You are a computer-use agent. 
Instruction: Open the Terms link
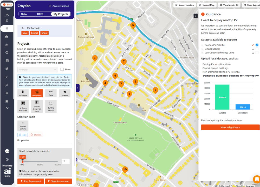[x=7, y=176]
